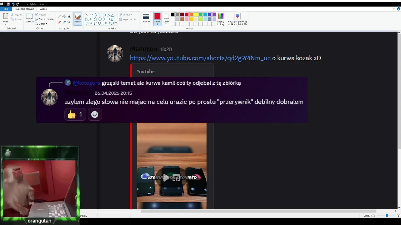The width and height of the screenshot is (401, 225).
Task: Select the straight line shape
Action: tap(87, 15)
